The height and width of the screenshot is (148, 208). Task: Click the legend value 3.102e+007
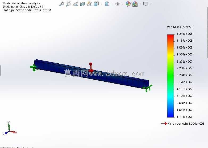184,96
